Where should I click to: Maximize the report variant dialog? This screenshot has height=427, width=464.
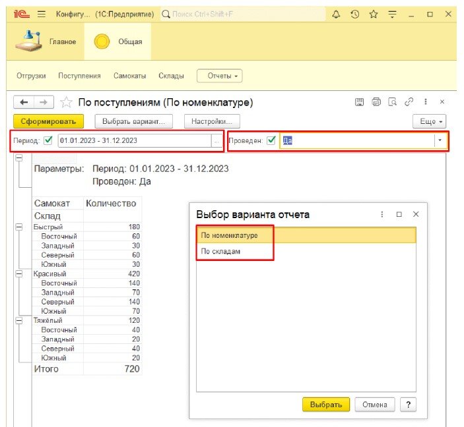click(399, 214)
